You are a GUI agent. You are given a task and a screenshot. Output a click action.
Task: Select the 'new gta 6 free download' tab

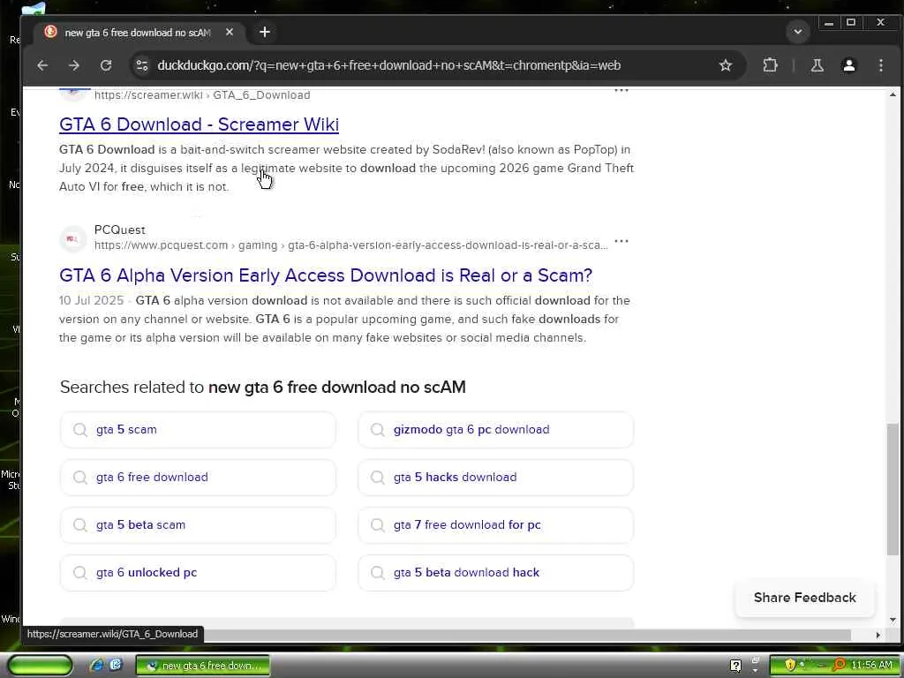137,33
